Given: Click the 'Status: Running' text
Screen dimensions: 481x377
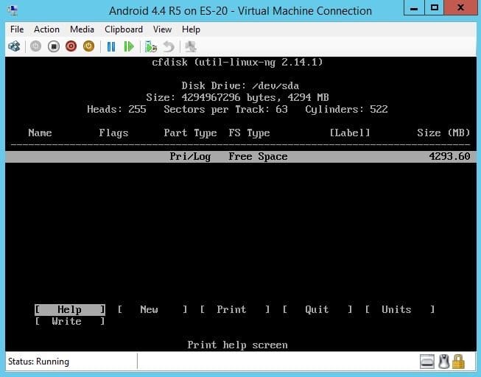Looking at the screenshot, I should pos(38,362).
